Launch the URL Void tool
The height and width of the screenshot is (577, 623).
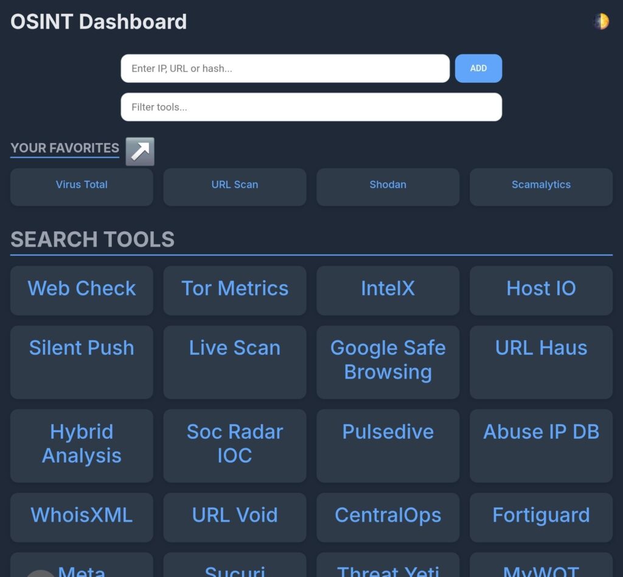[234, 517]
